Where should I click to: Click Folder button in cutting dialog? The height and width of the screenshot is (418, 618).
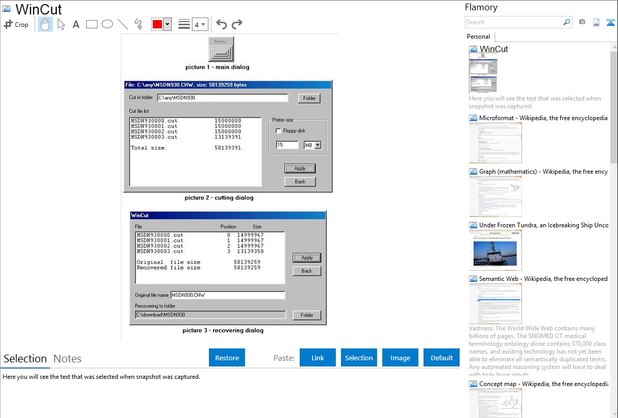coord(310,98)
